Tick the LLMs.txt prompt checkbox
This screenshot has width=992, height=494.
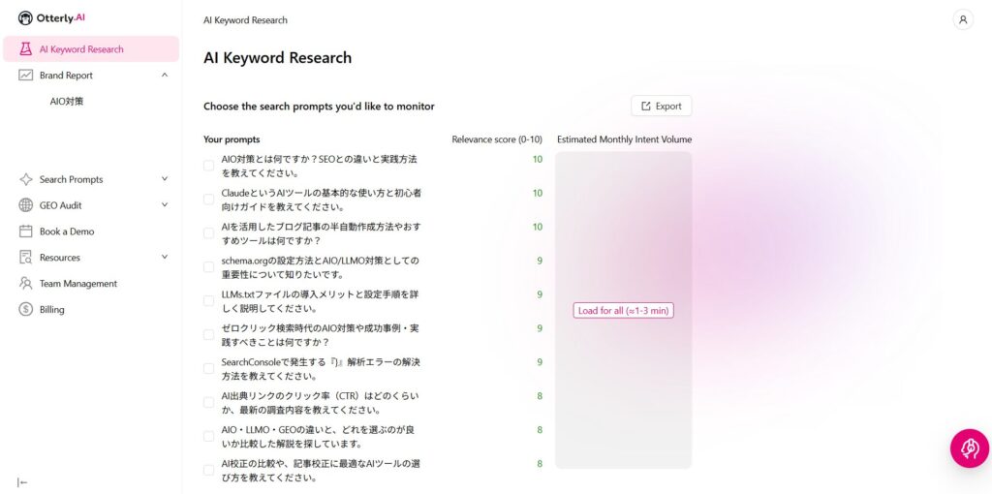coord(208,301)
